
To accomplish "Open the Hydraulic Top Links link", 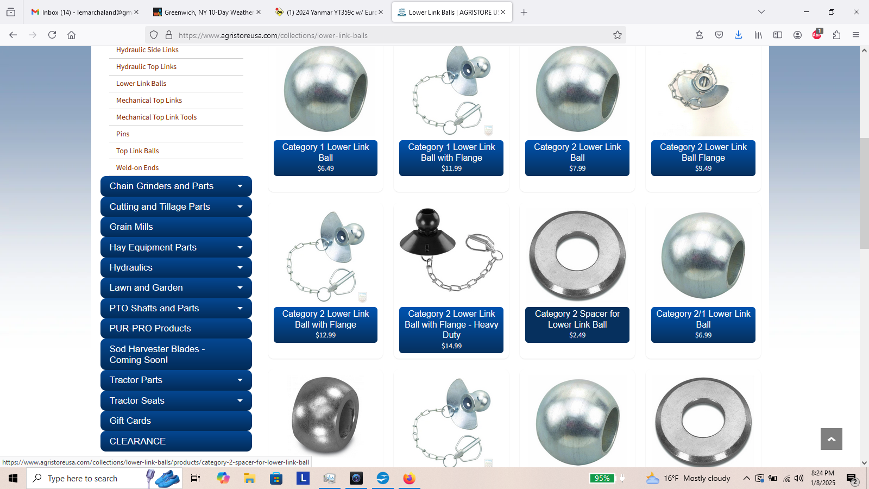I will tap(146, 67).
